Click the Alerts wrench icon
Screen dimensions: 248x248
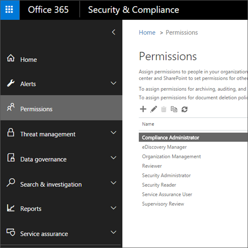tap(11, 83)
